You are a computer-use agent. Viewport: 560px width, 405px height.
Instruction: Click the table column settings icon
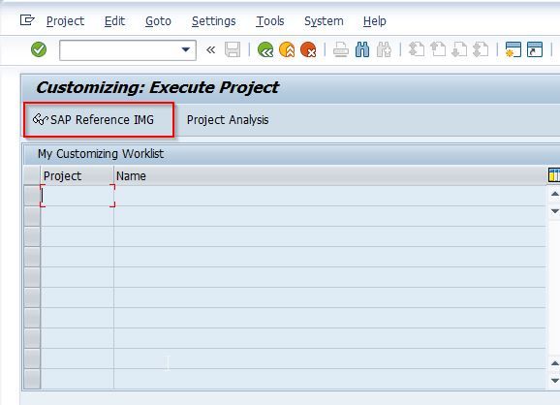point(554,175)
